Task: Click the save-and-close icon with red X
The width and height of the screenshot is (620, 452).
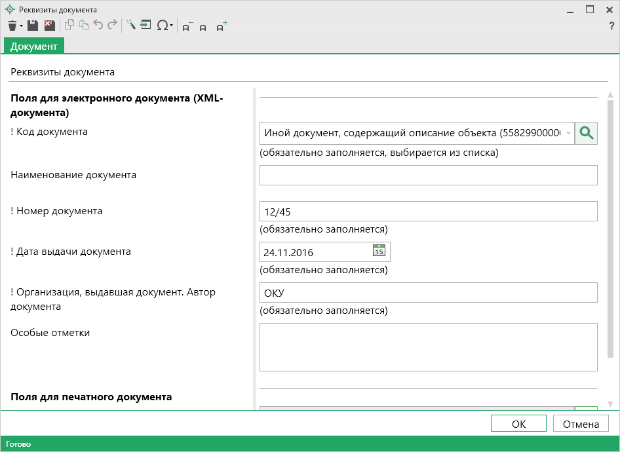Action: click(x=49, y=26)
